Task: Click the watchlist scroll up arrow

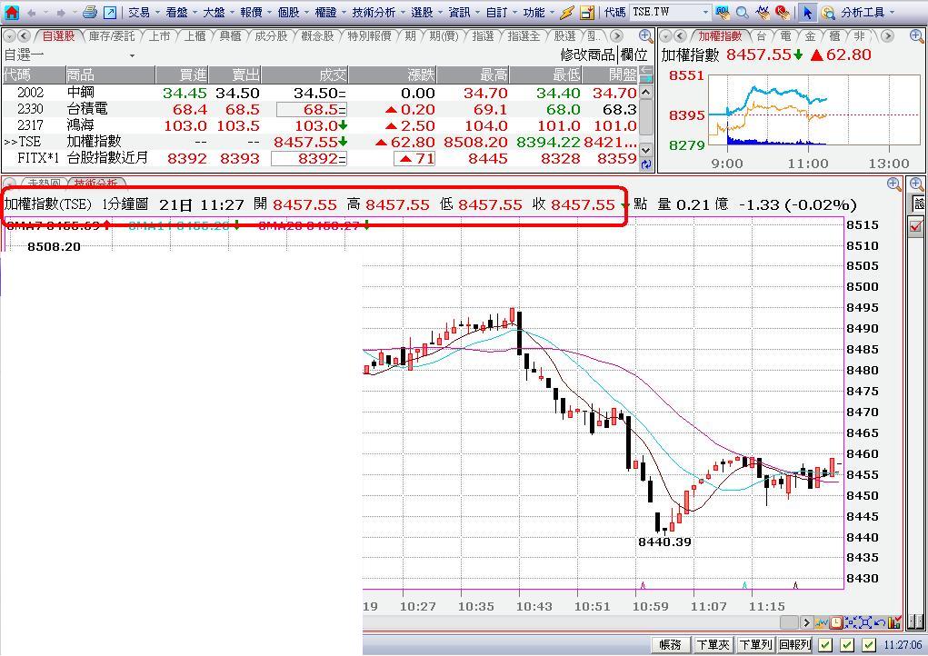Action: click(646, 93)
